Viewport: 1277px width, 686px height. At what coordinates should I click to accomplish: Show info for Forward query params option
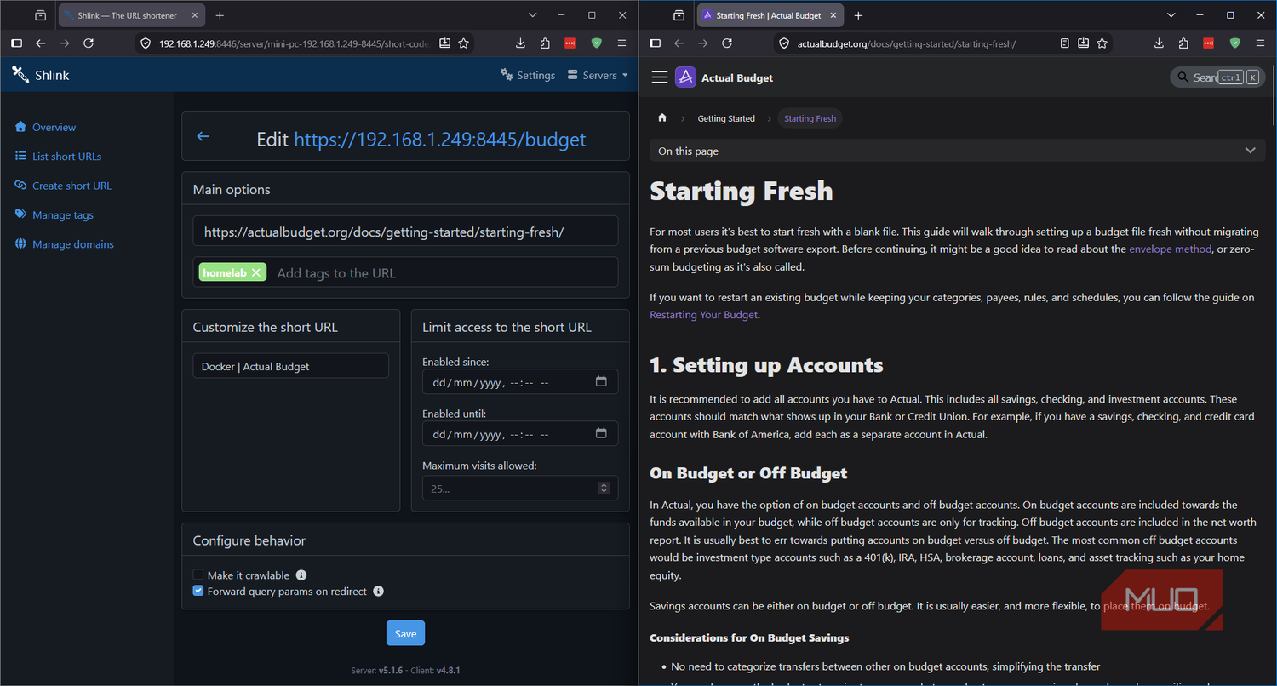[379, 592]
